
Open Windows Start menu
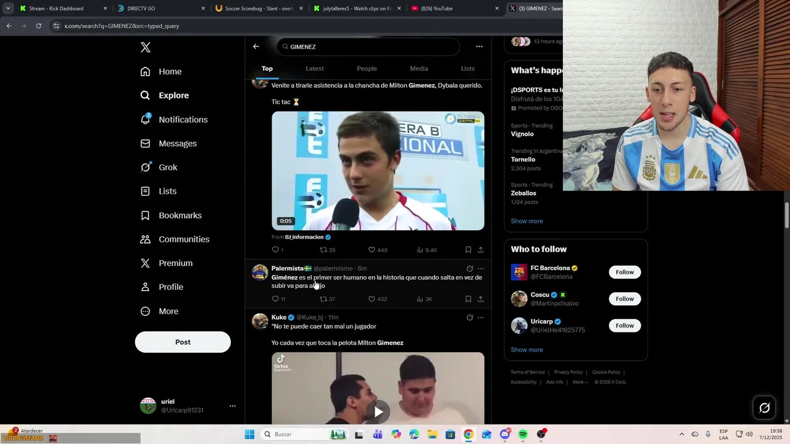(x=249, y=434)
